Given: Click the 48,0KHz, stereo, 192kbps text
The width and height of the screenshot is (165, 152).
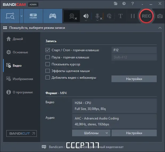Looking at the screenshot, I should 92,124.
